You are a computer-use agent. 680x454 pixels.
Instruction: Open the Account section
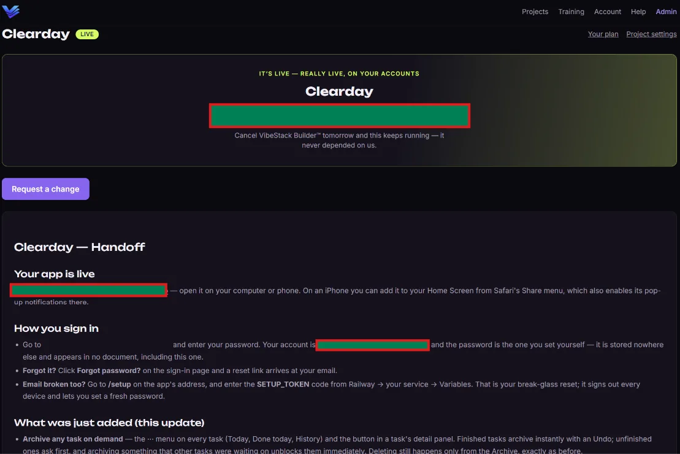coord(607,12)
